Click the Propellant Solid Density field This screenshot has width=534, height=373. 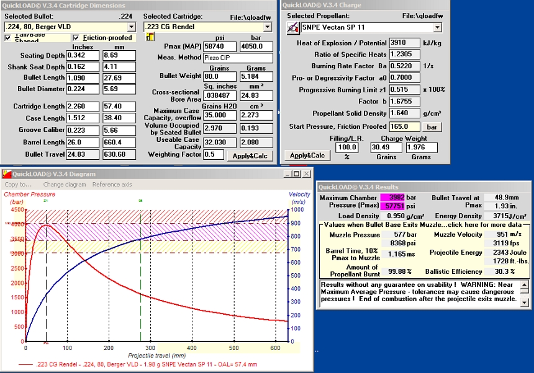tap(405, 113)
